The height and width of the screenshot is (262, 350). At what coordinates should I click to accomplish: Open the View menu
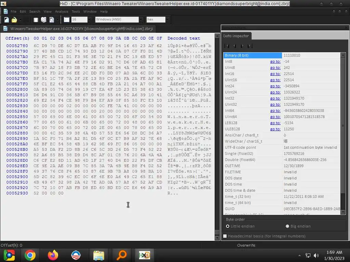pos(48,11)
